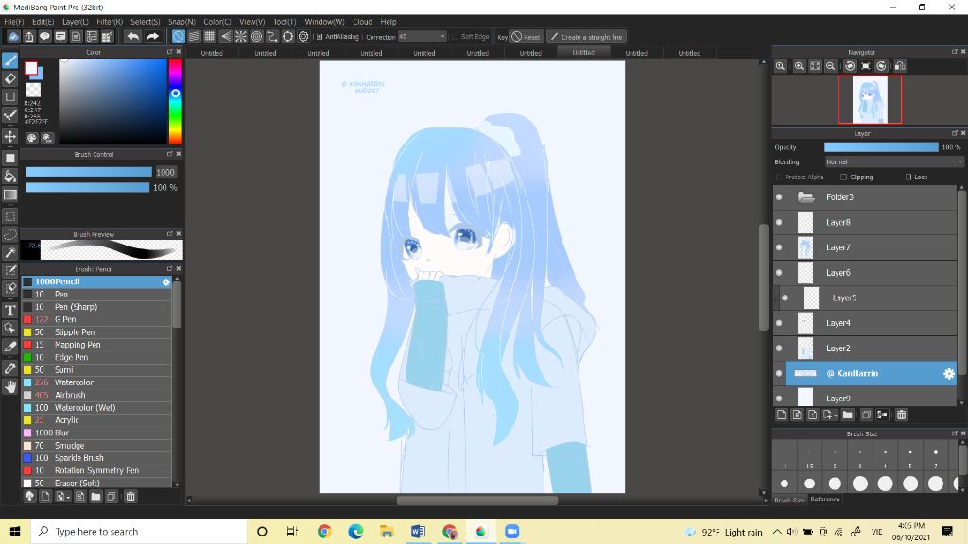
Task: Select the Brush tool in the left toolbar
Action: pos(9,59)
